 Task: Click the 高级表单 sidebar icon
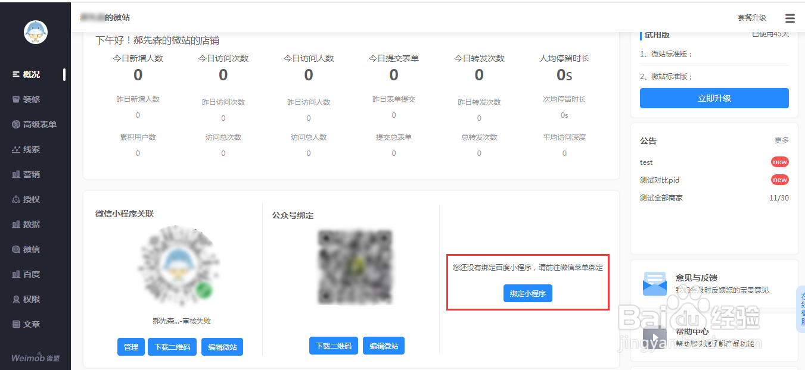16,124
